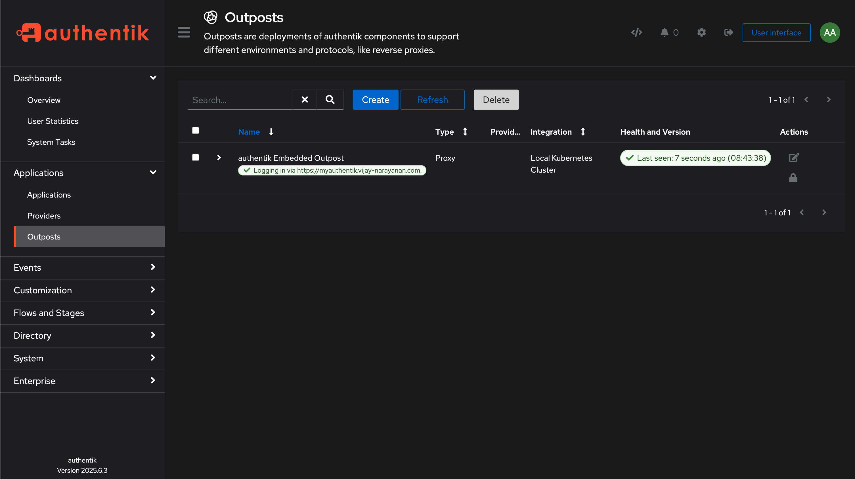
Task: Expand the System section
Action: (x=82, y=358)
